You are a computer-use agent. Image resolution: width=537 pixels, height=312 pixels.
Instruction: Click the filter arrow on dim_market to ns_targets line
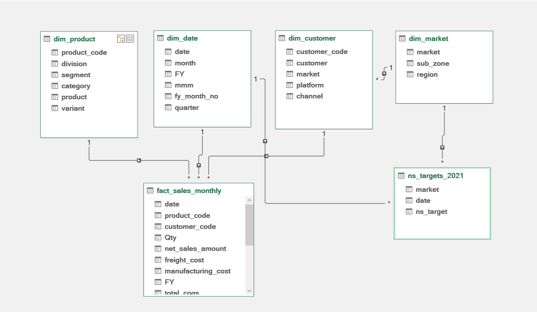pyautogui.click(x=442, y=148)
